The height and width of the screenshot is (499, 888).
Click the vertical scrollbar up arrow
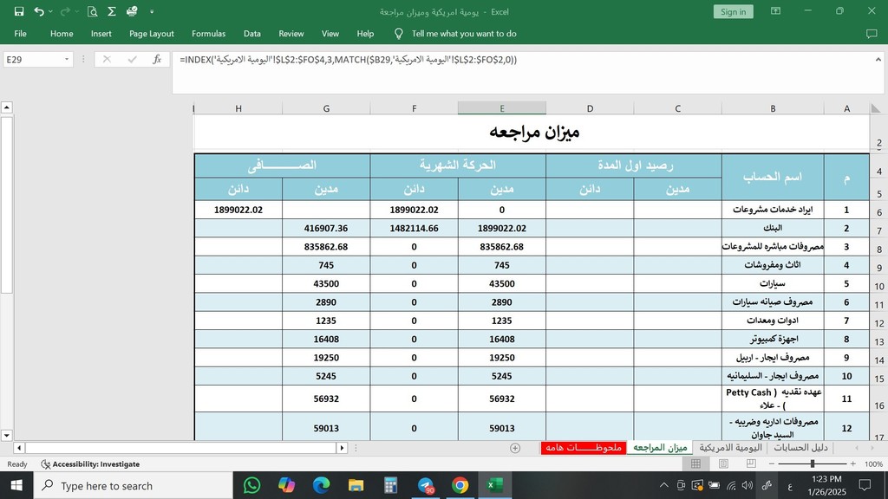[6, 107]
